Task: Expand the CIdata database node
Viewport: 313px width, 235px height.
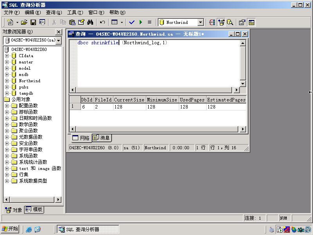Action: 7,56
